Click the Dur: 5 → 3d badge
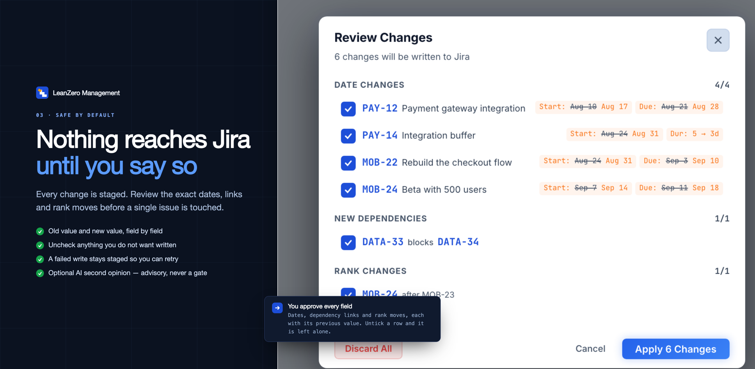Image resolution: width=755 pixels, height=369 pixels. point(694,134)
